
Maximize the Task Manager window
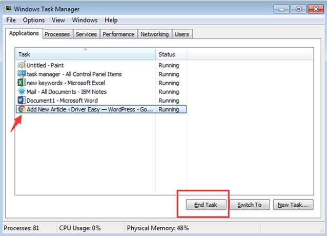pos(299,9)
